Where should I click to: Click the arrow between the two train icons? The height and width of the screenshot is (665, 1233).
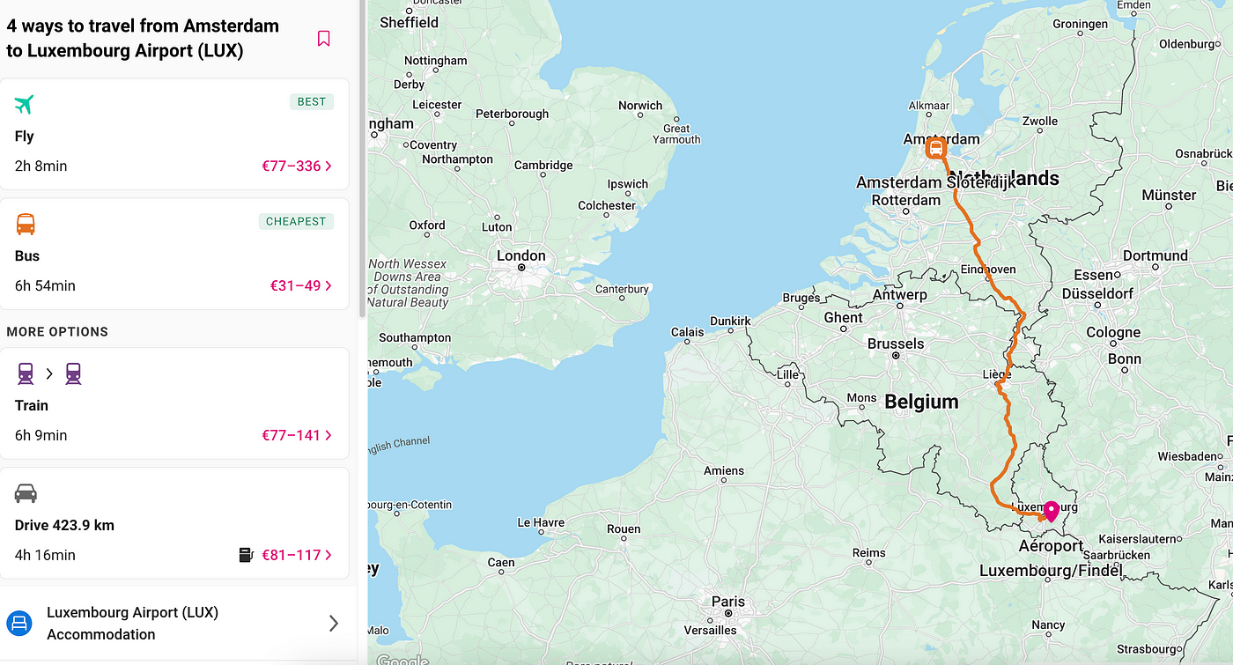click(x=49, y=374)
